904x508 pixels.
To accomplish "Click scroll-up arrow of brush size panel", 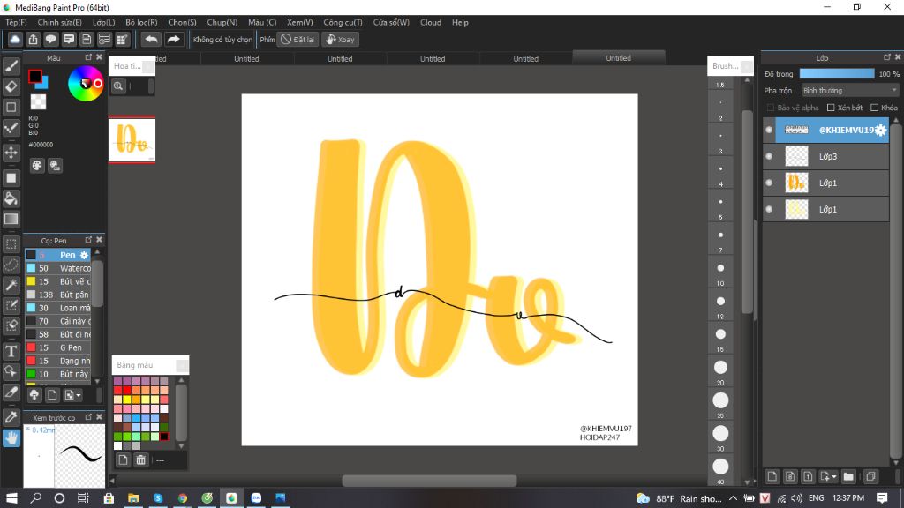I will click(x=747, y=80).
